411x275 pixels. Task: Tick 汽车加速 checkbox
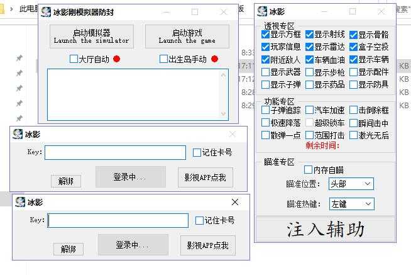(x=310, y=110)
